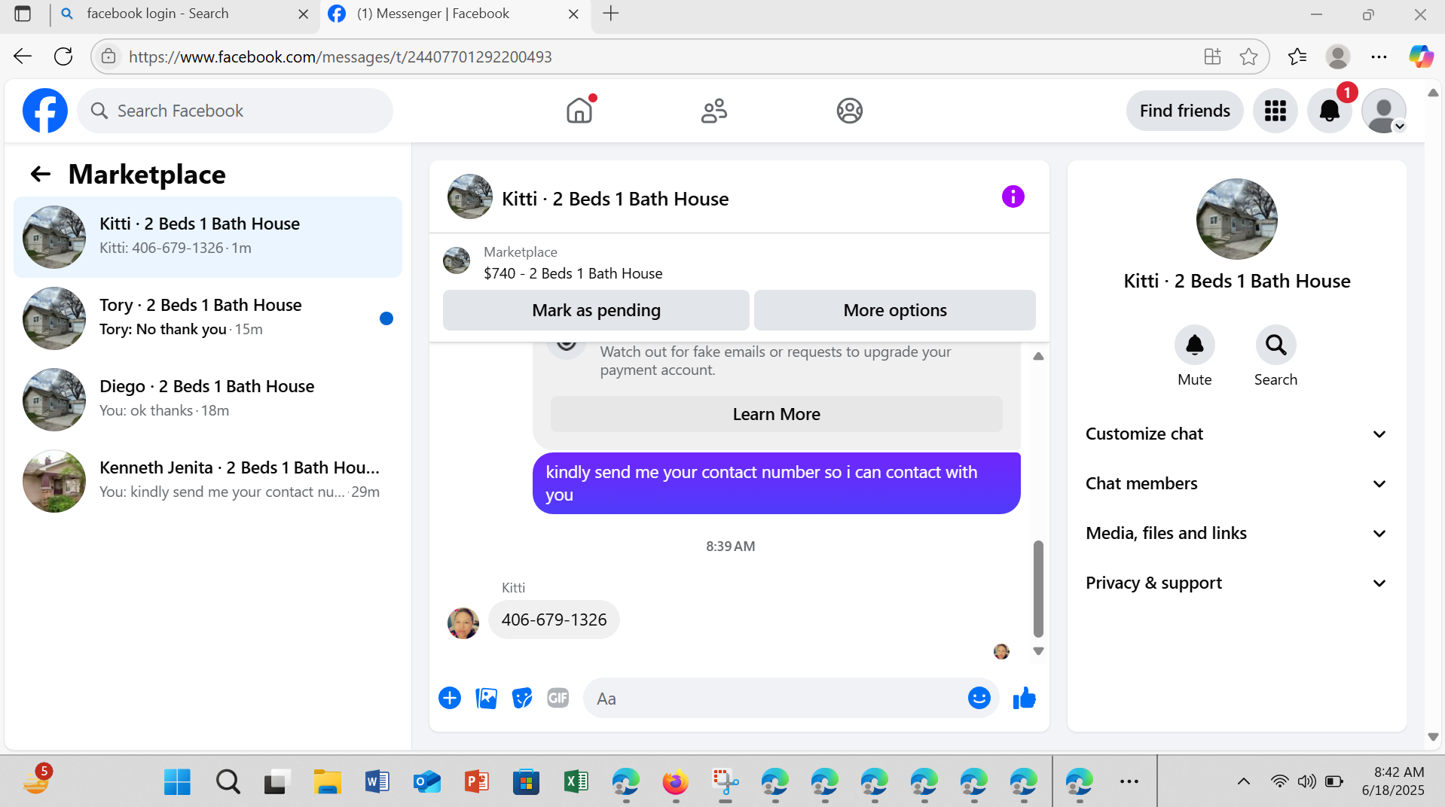Click the 406-679-1326 message bubble

554,620
